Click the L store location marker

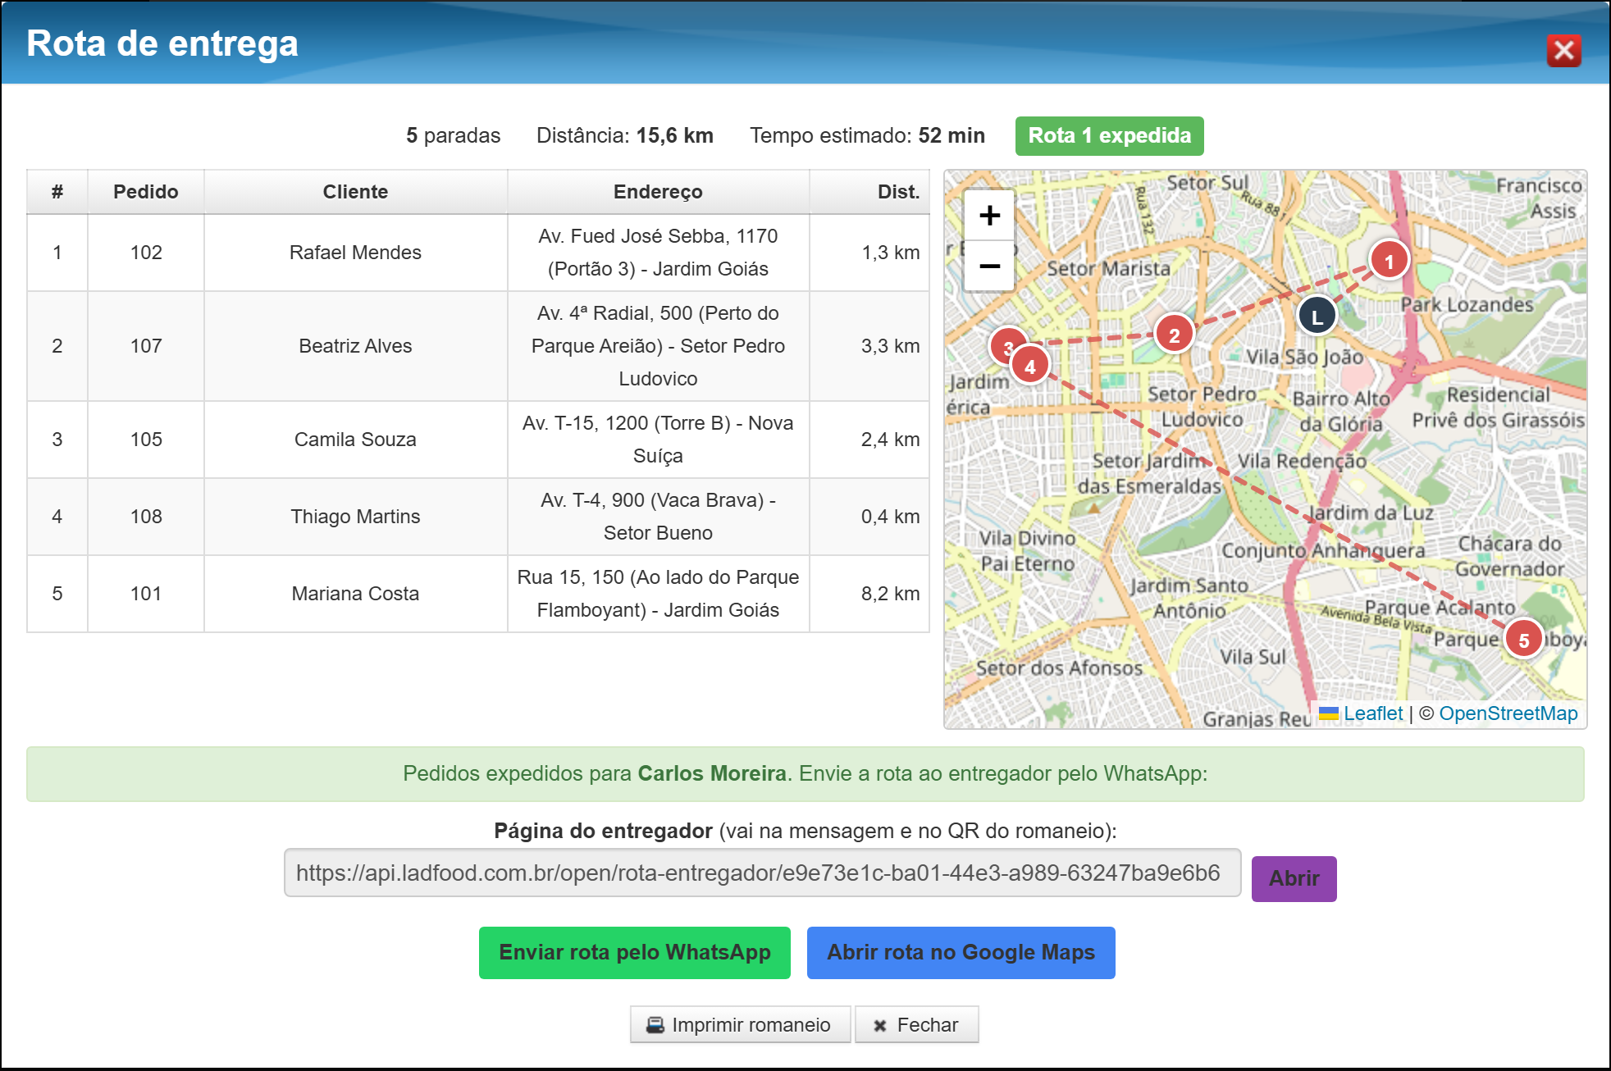click(x=1317, y=317)
